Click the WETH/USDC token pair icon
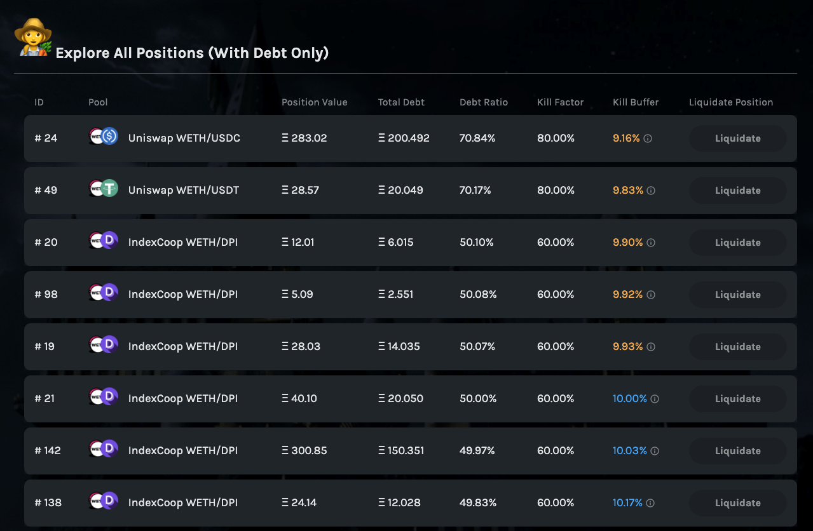Screen dimensions: 813x531 coord(104,136)
